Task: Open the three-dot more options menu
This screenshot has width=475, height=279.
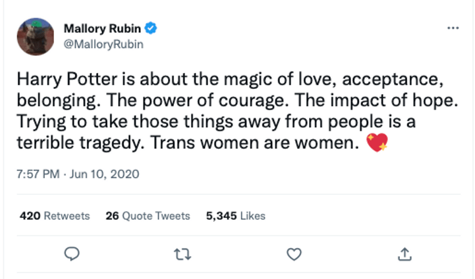Action: pyautogui.click(x=453, y=29)
